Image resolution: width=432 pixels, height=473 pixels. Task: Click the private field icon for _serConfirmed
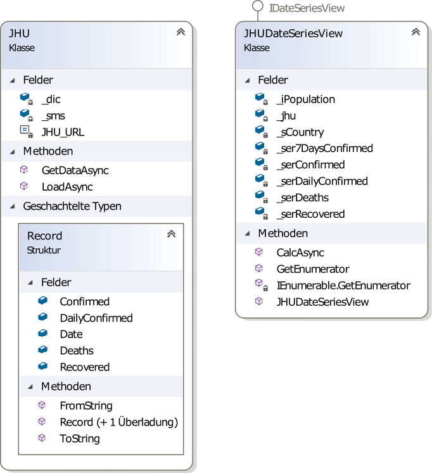[x=261, y=164]
